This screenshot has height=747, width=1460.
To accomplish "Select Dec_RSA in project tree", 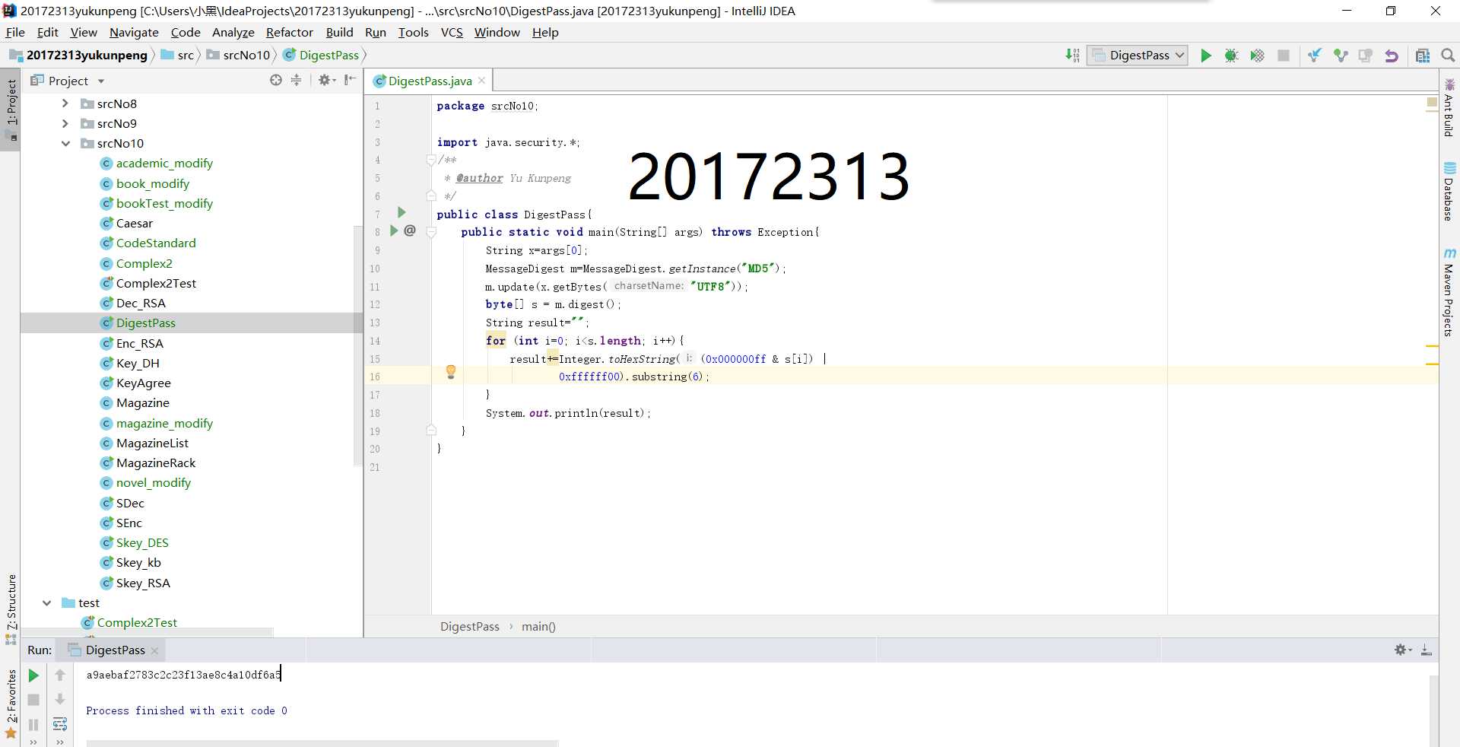I will click(141, 303).
